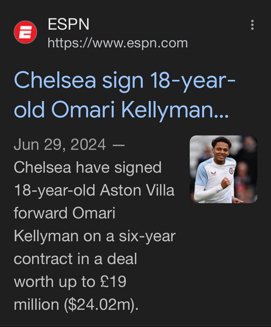
Task: Click the £19 amount in snippet
Action: 113,282
